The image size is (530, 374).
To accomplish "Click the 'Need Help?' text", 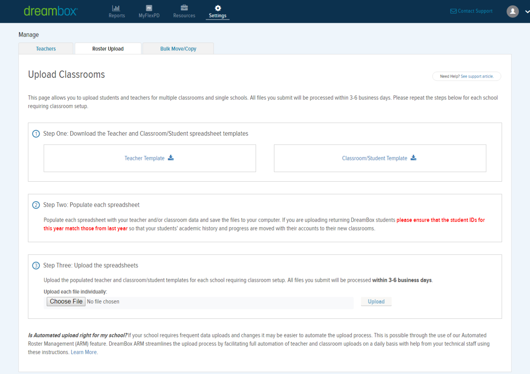I will [x=450, y=76].
